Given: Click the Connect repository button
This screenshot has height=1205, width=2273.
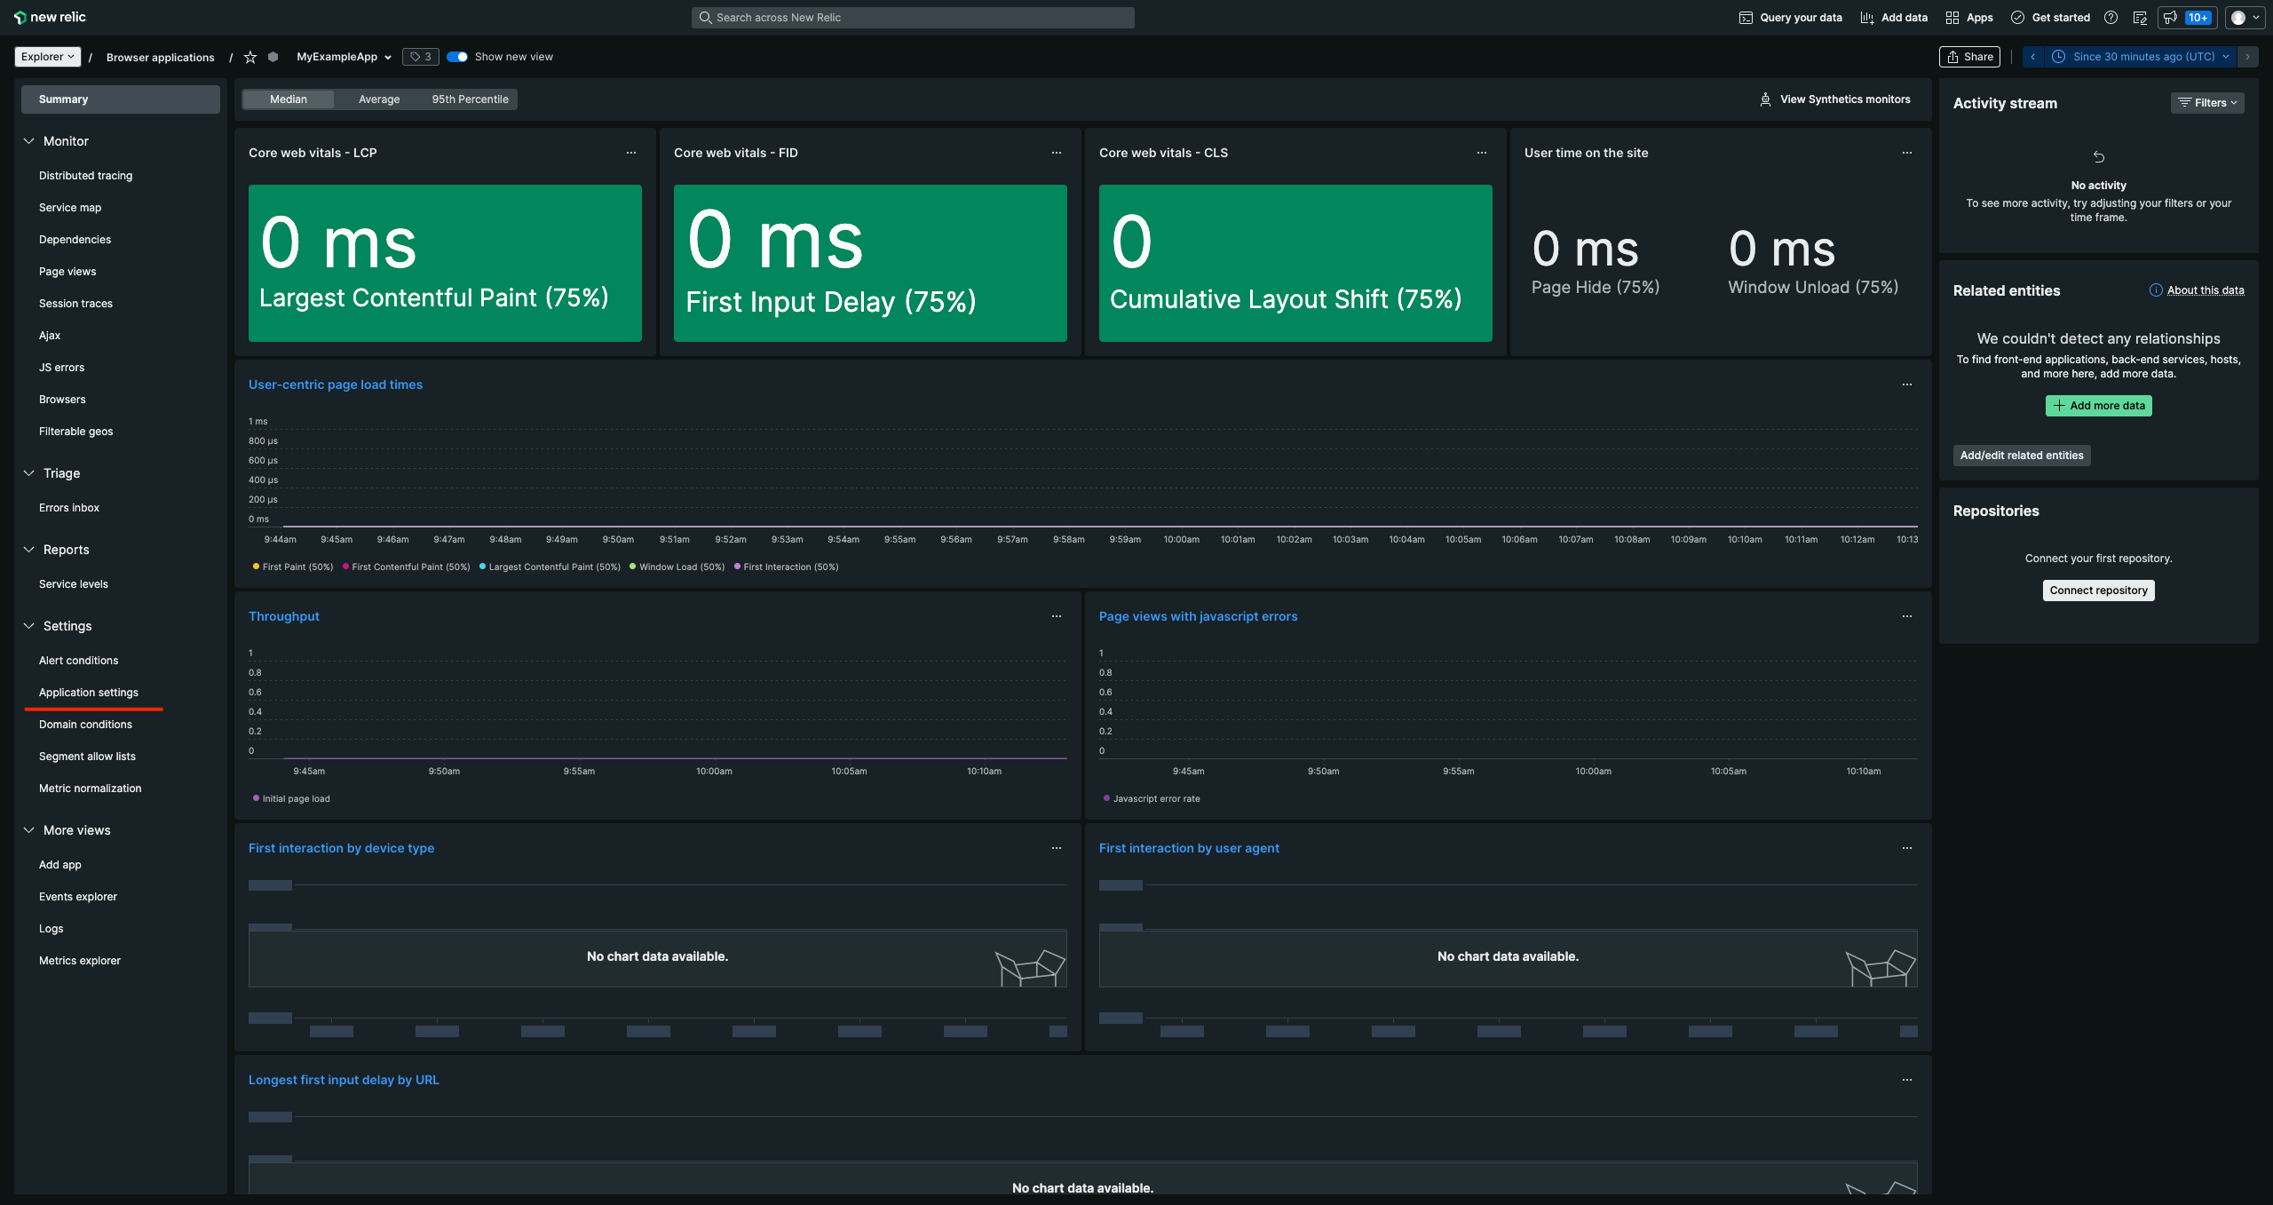Looking at the screenshot, I should coord(2098,591).
